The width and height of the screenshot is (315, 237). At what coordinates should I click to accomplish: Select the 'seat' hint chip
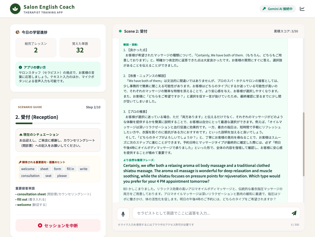click(x=48, y=176)
